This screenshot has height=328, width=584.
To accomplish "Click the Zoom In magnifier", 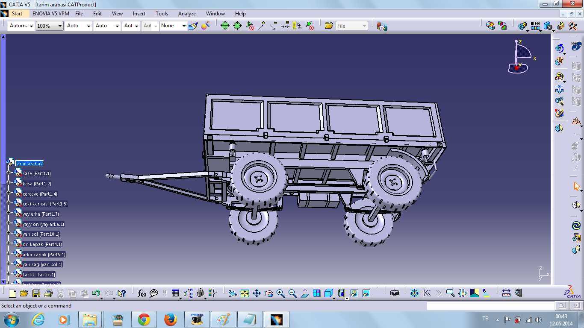I will 280,293.
